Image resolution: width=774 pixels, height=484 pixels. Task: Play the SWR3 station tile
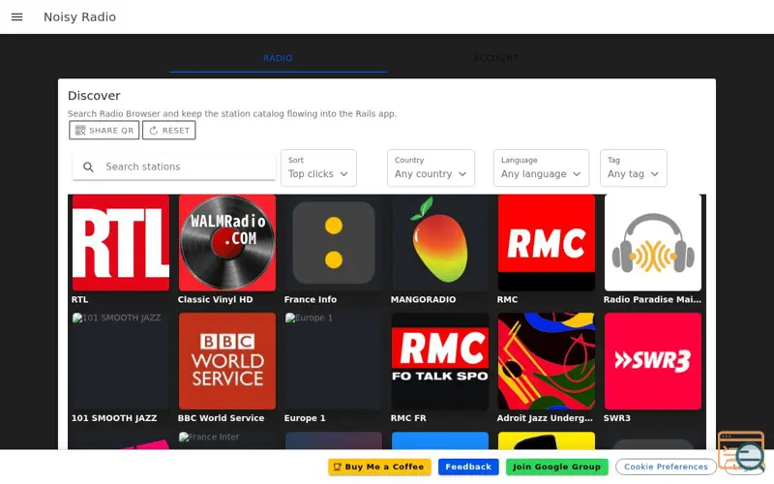tap(652, 361)
